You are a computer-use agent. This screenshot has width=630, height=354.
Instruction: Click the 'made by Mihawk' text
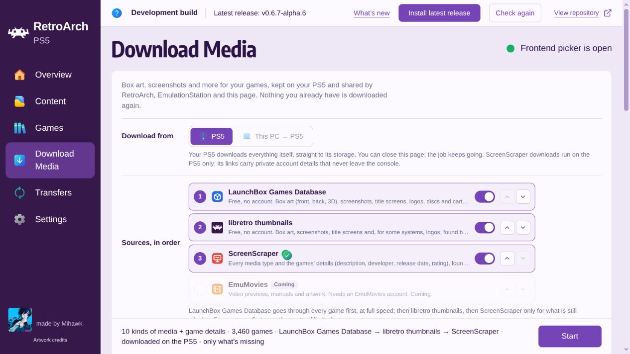[x=59, y=324]
